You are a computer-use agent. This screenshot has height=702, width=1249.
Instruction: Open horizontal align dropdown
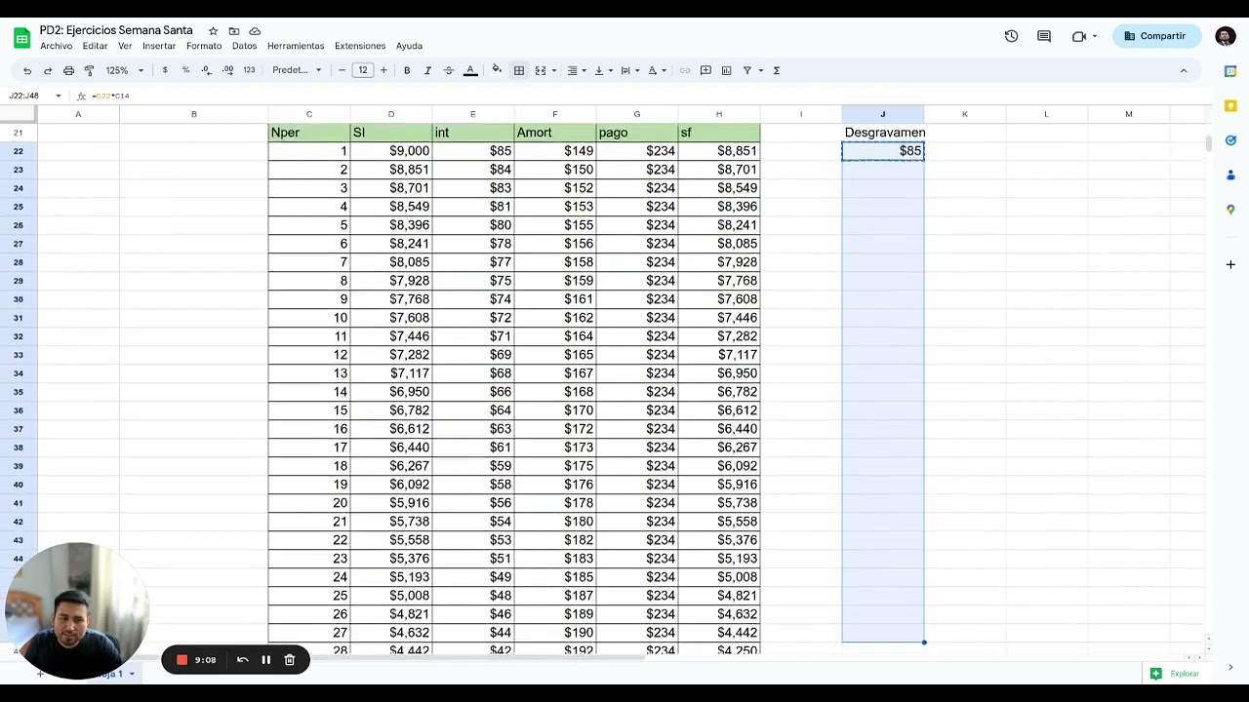click(x=577, y=70)
